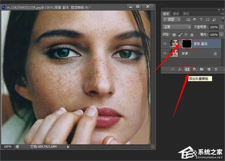The height and width of the screenshot is (161, 225).
Task: Click the status bar preview icon
Action: 17,146
